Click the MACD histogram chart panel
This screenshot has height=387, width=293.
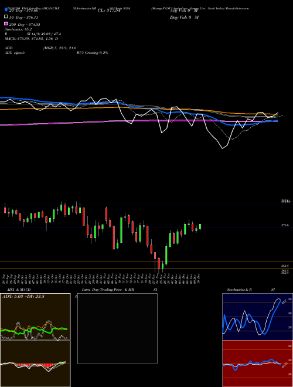35,364
